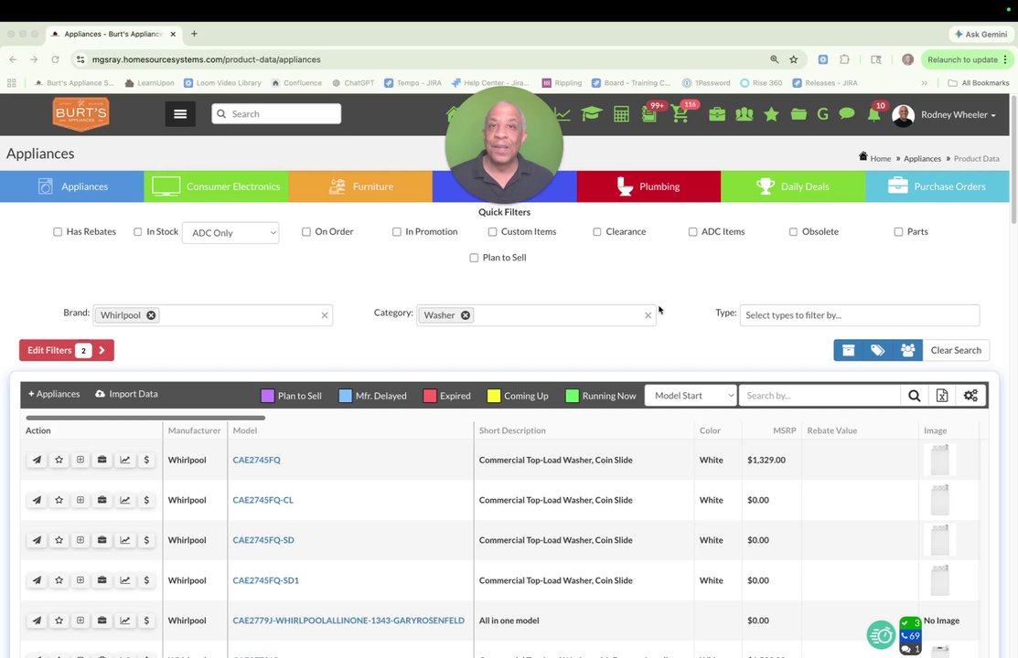Open the chat bubble icon in header

click(x=847, y=113)
